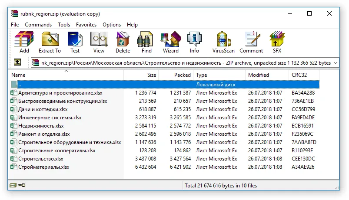Add an archive Comment
Viewport: 349px width, 200px height.
tap(251, 42)
